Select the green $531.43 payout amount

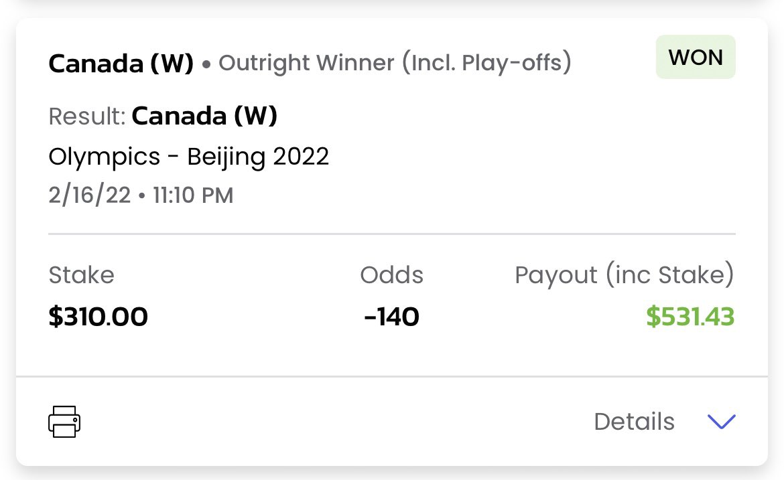click(x=690, y=317)
